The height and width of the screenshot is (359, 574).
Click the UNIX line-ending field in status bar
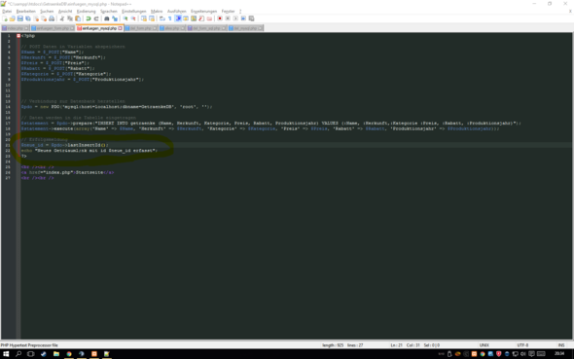coord(484,345)
